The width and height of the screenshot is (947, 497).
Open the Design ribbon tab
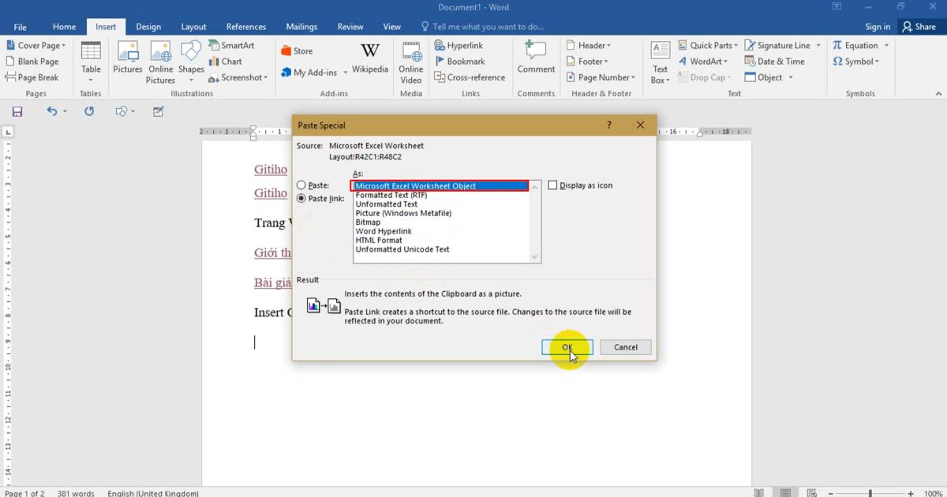coord(148,26)
